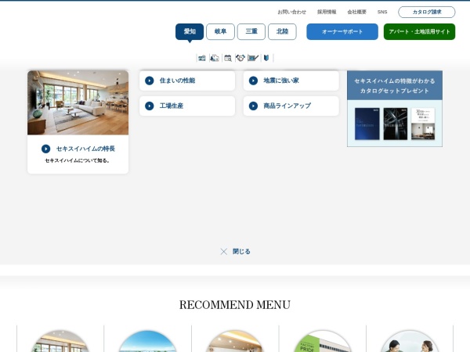Open the SNS link

coord(382,12)
